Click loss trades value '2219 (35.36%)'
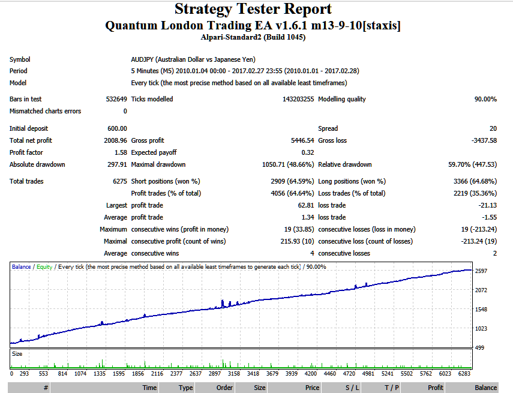Screen dimensions: 513x393 click(475, 193)
